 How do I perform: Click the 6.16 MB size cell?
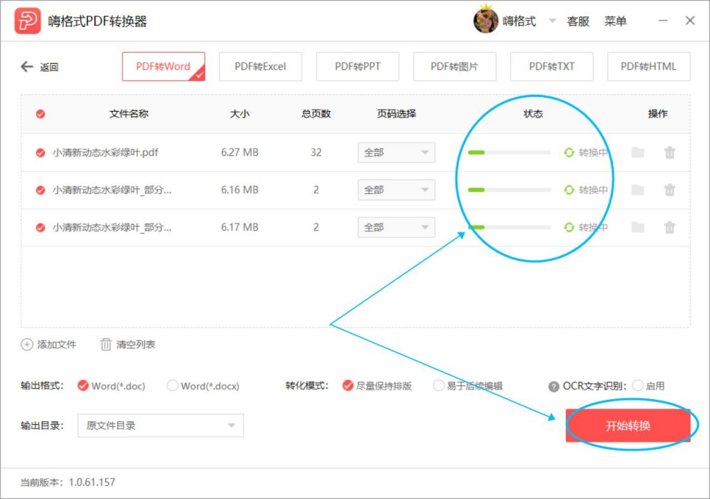pos(239,190)
